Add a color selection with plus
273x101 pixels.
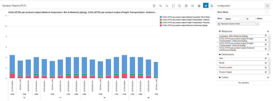[x=268, y=77]
